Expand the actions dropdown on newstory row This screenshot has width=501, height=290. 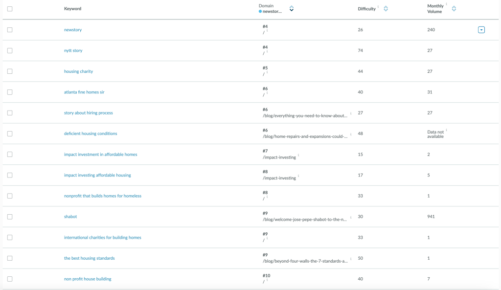[x=481, y=30]
